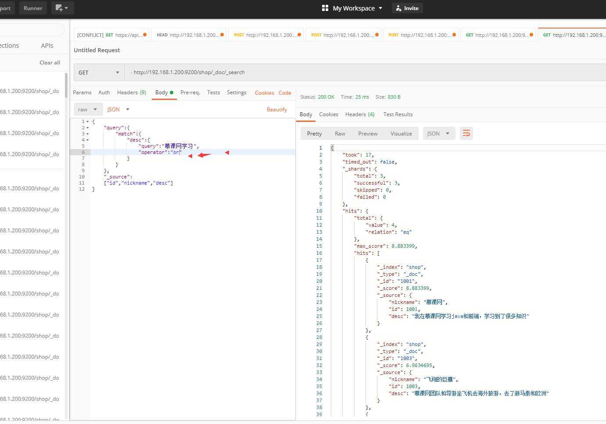
Task: Open the Code snippet link
Action: [x=285, y=93]
